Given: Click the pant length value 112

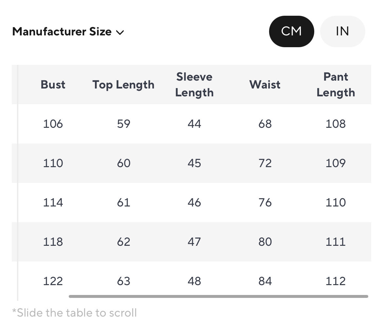Looking at the screenshot, I should pyautogui.click(x=336, y=281).
